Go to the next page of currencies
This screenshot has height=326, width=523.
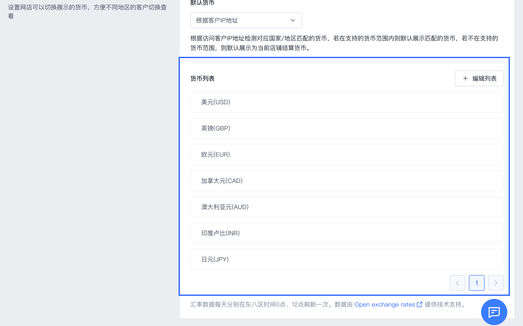pos(495,283)
